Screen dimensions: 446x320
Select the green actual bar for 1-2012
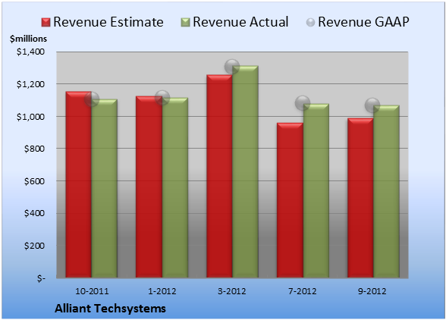tap(175, 188)
